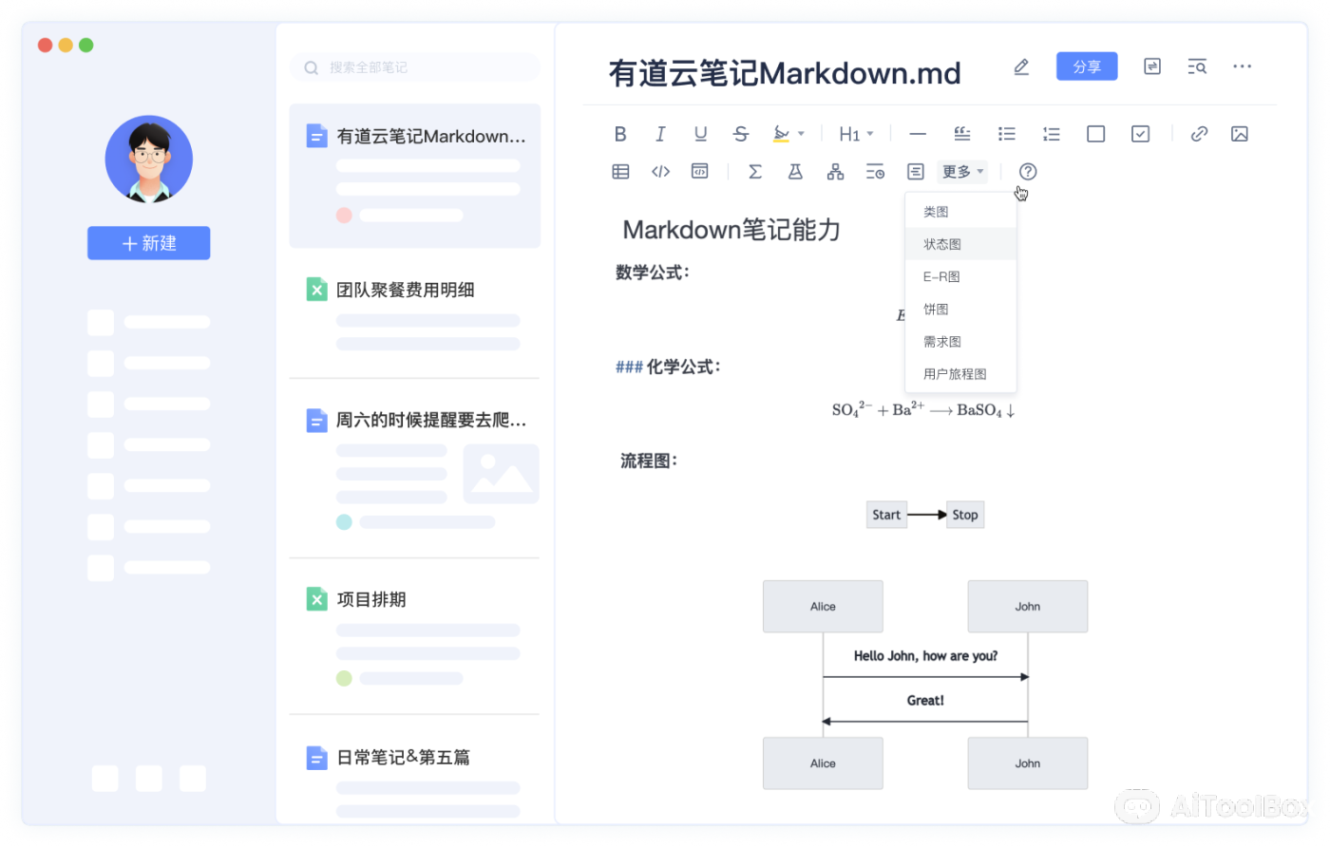
Task: Select the inline code icon
Action: click(x=660, y=171)
